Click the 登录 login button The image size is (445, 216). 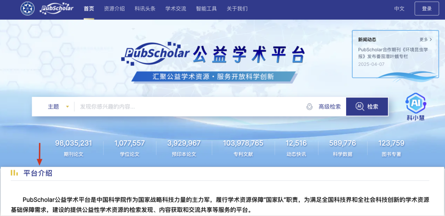pyautogui.click(x=426, y=9)
